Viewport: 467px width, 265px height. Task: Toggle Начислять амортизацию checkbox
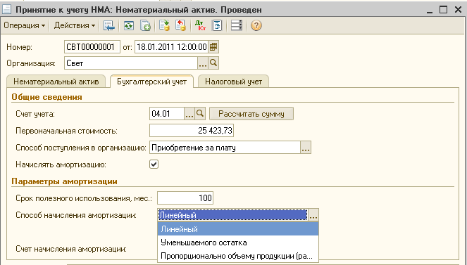pos(154,164)
